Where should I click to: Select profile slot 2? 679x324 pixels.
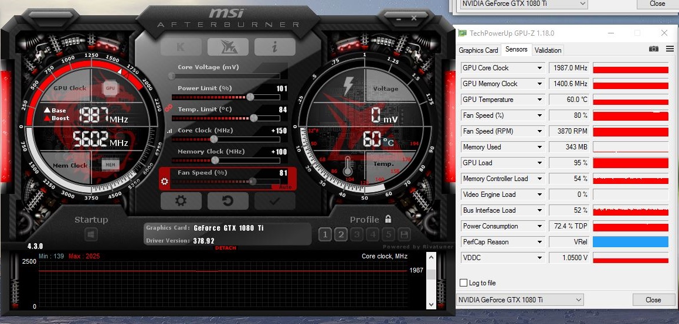[341, 234]
